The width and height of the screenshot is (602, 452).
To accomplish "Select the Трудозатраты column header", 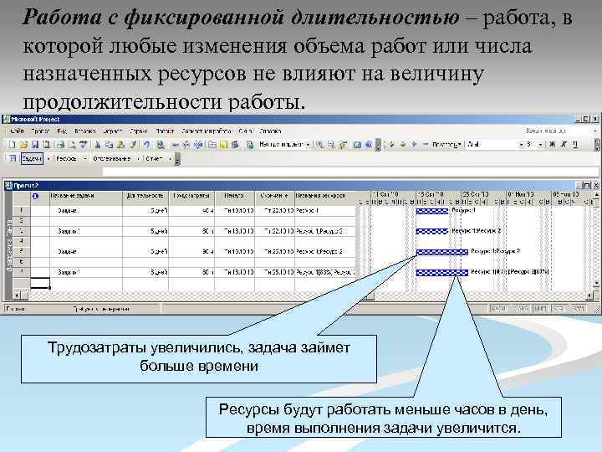I will (x=191, y=196).
